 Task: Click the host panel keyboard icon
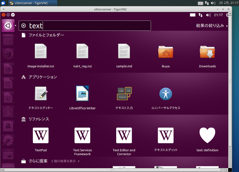click(x=200, y=3)
